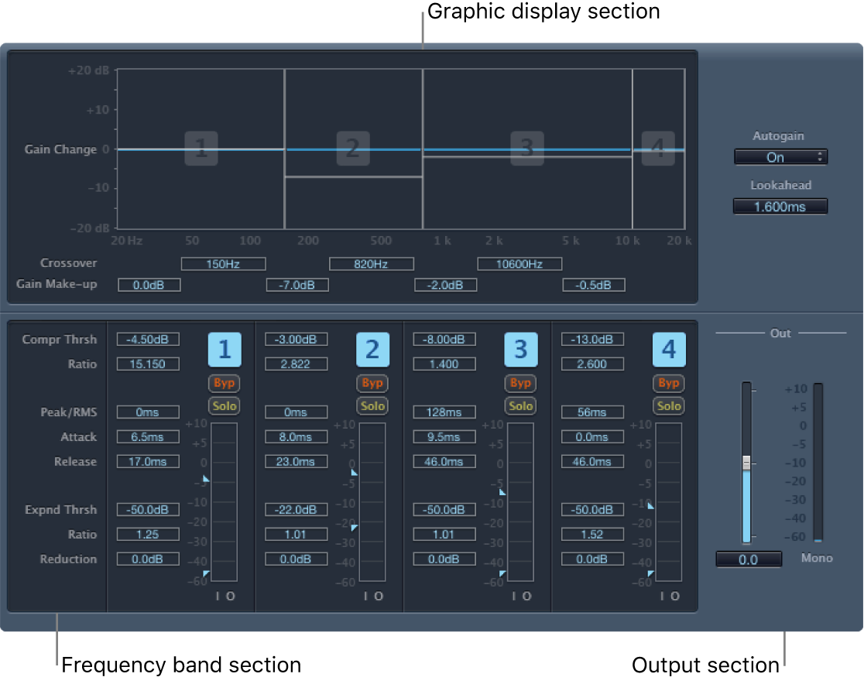Select band 3 in graphic display

526,149
